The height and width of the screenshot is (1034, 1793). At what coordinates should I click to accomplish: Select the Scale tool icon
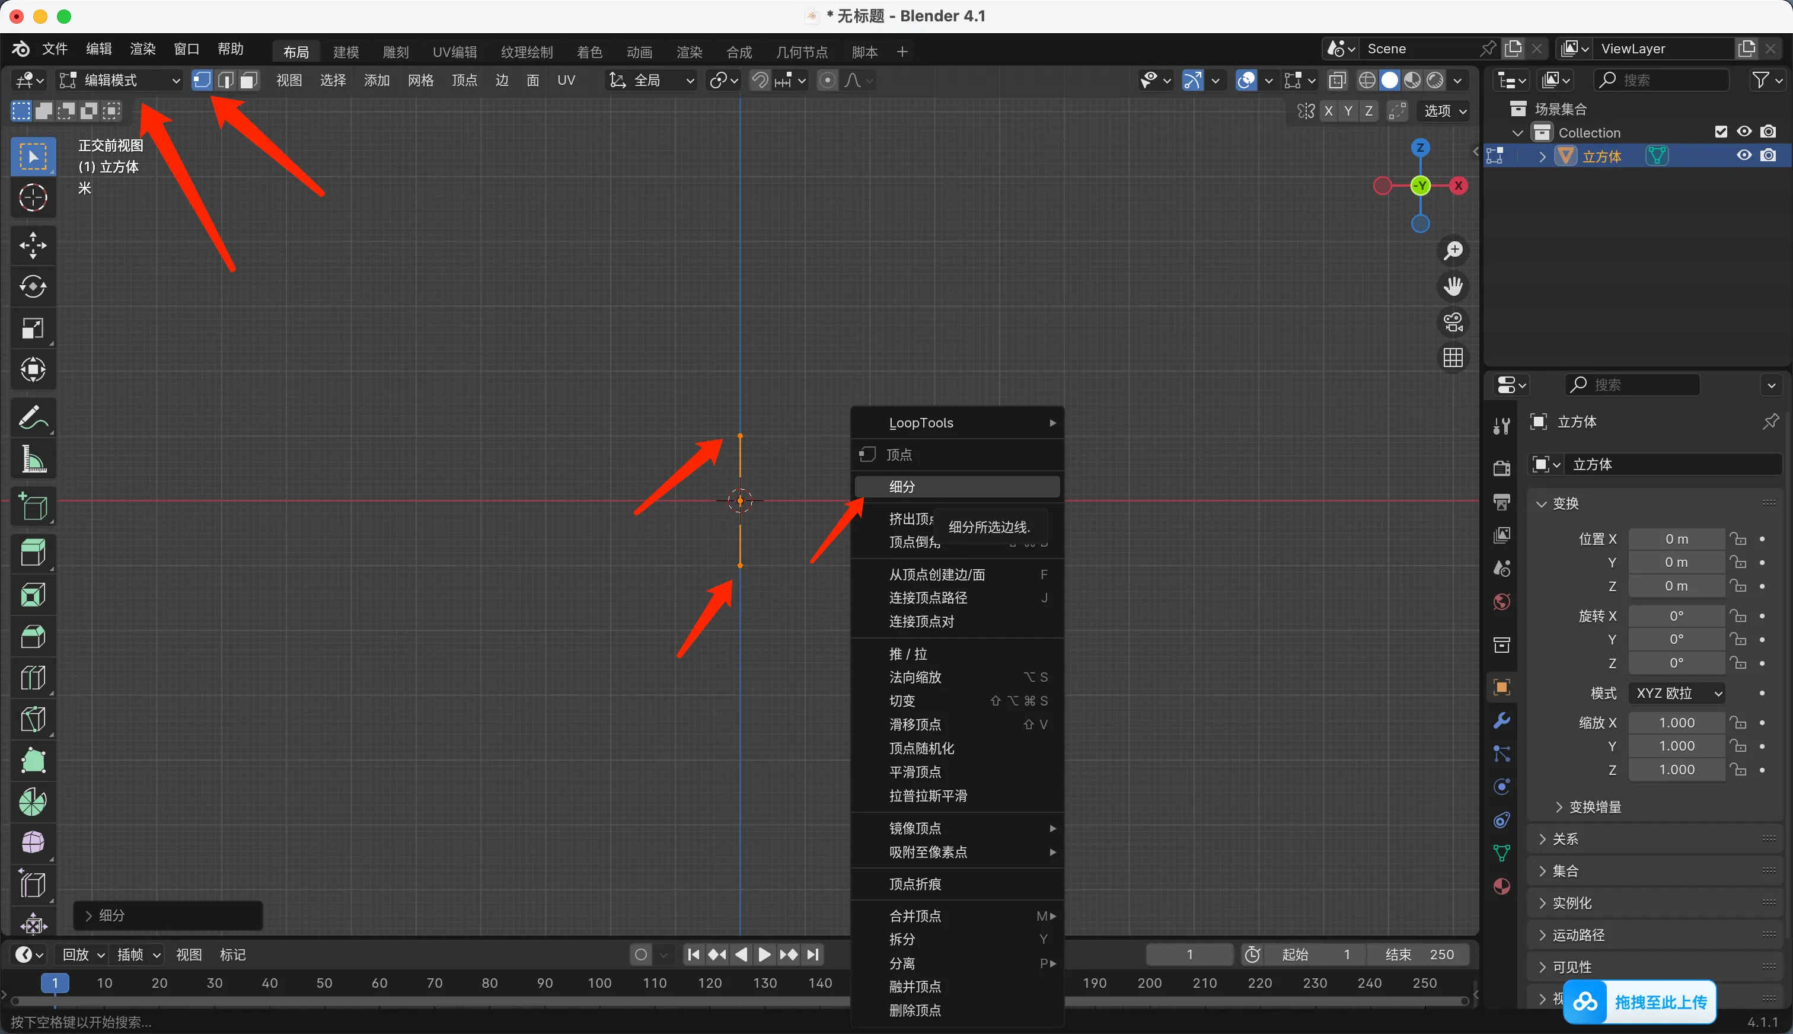33,328
